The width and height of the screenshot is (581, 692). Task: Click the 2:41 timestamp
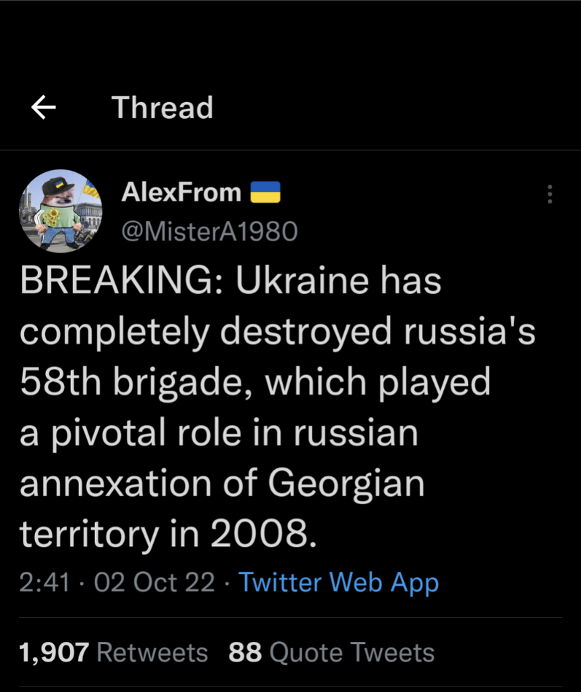click(45, 582)
